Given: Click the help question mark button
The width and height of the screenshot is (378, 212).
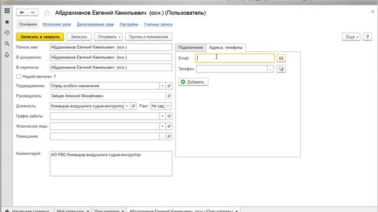Looking at the screenshot, I should pos(367,37).
